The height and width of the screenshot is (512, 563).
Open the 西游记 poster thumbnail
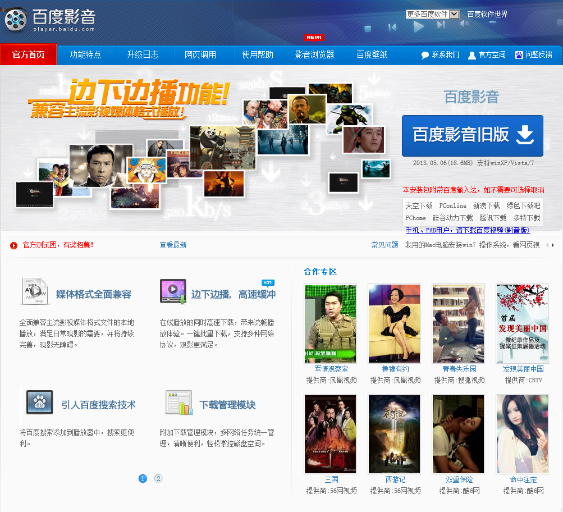click(394, 434)
